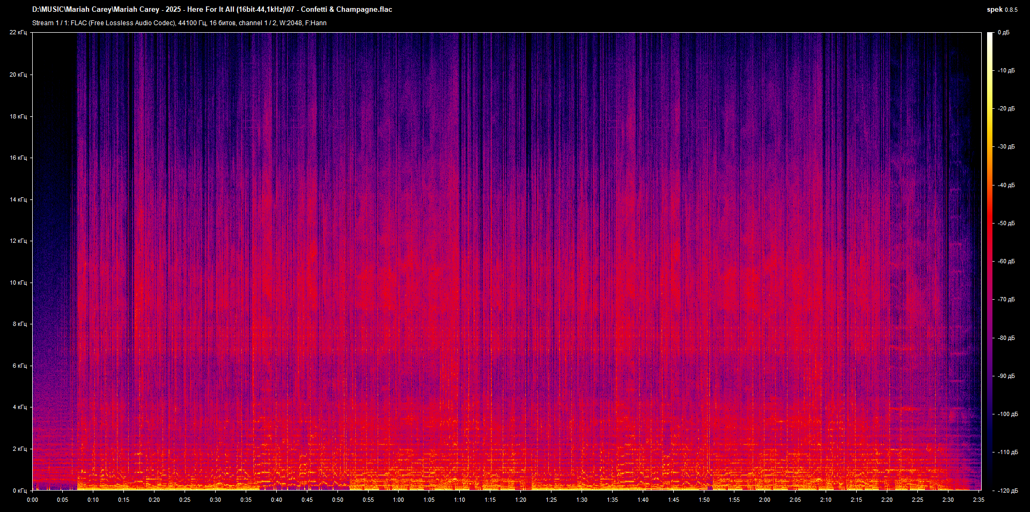Select the '16 кГц' frequency axis label
This screenshot has height=512, width=1030.
point(18,158)
